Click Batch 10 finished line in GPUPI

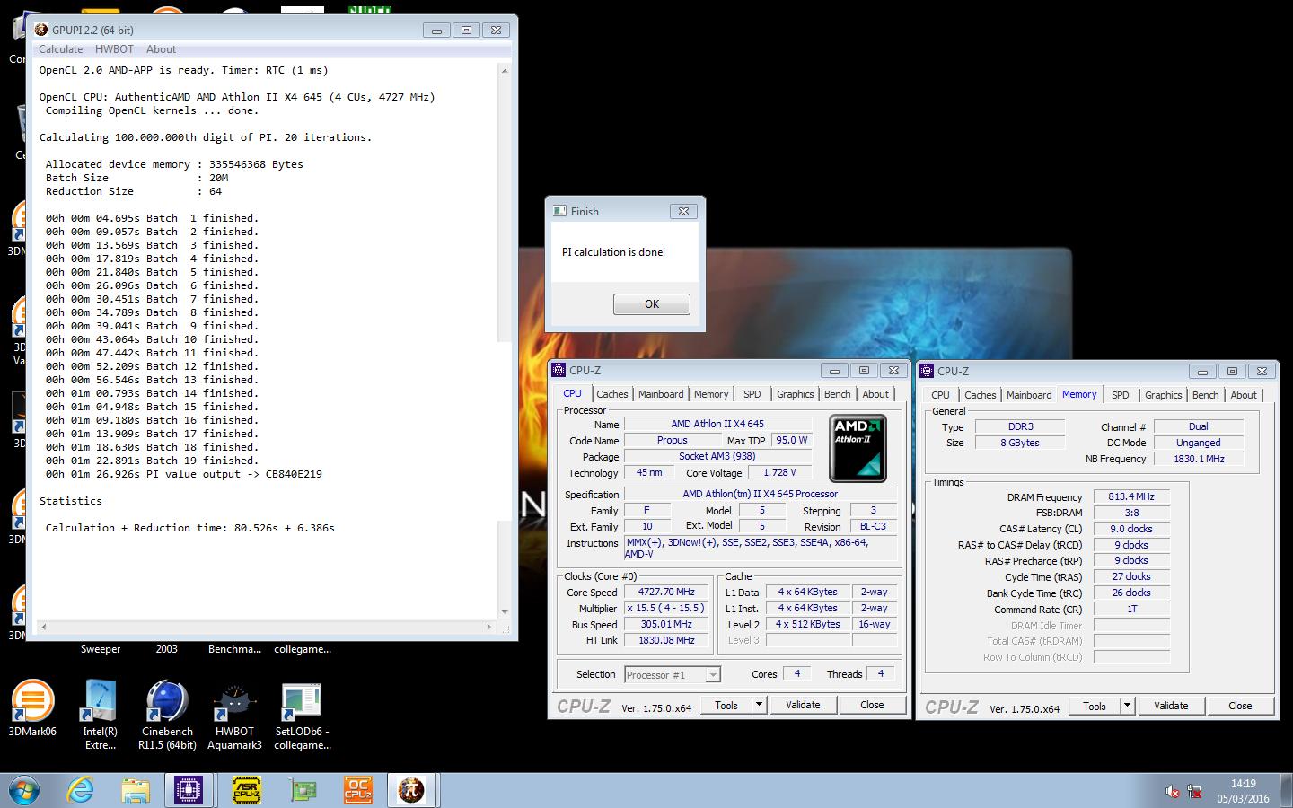coord(152,339)
